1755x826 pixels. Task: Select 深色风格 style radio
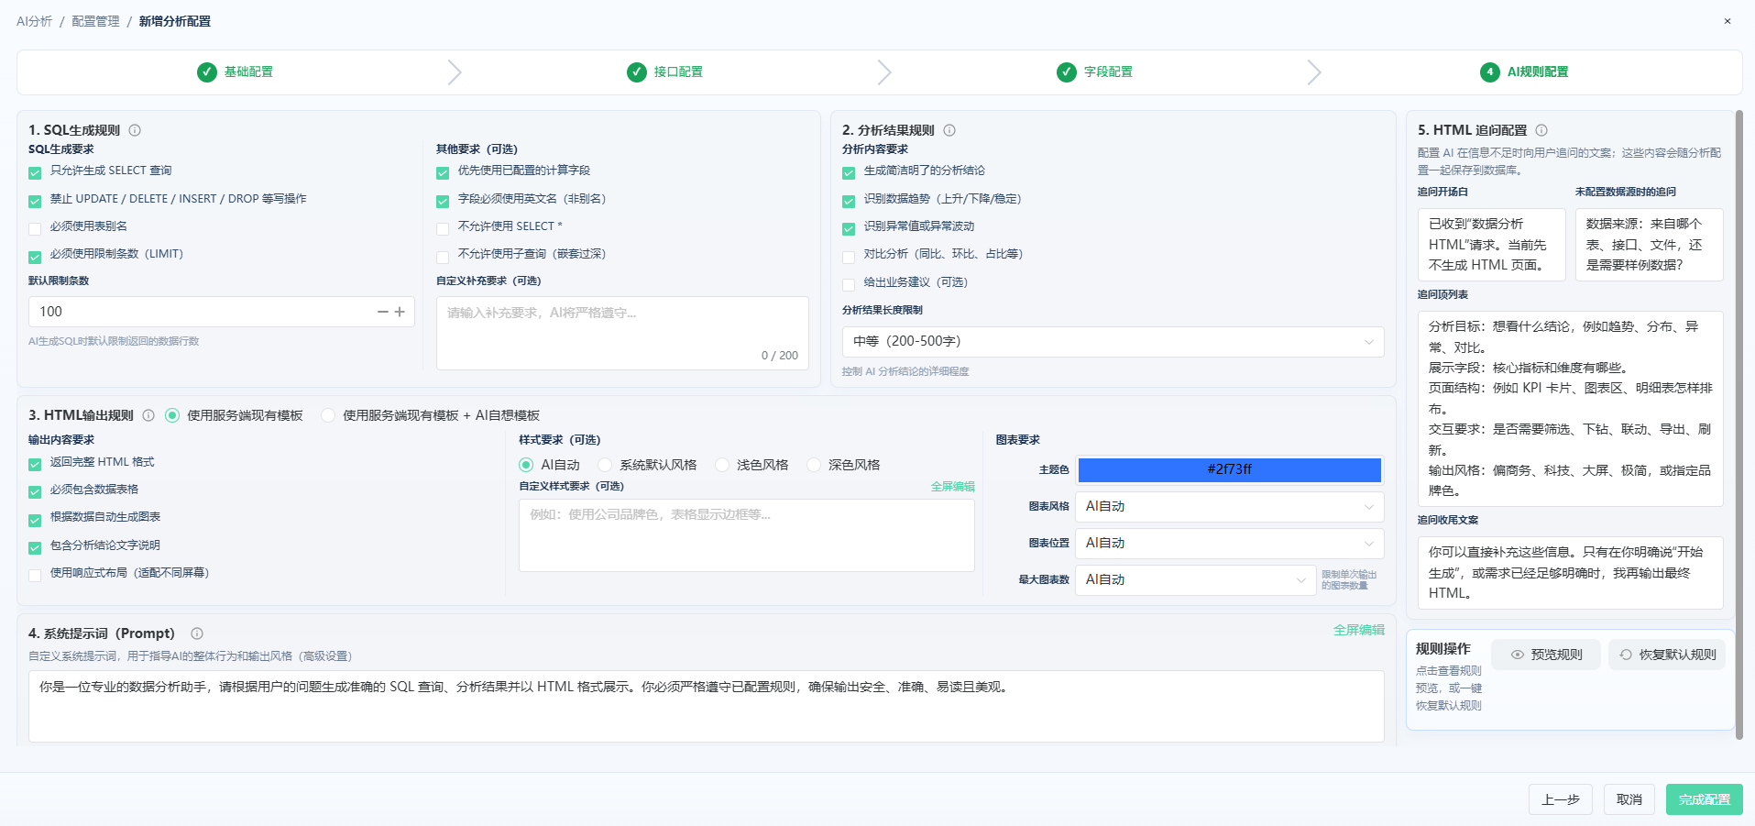point(814,465)
